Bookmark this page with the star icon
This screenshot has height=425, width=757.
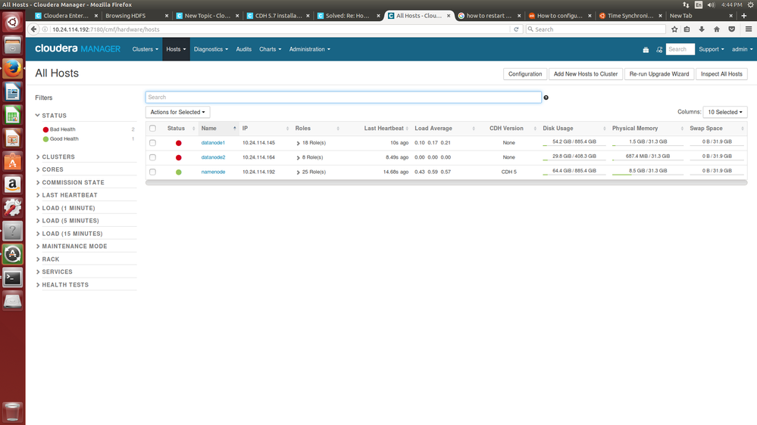[674, 29]
